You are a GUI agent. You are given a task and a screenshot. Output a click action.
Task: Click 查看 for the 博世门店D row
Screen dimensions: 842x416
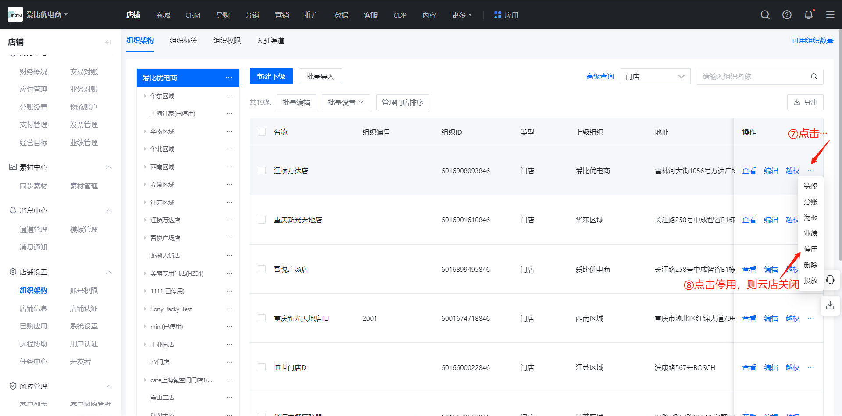click(749, 367)
